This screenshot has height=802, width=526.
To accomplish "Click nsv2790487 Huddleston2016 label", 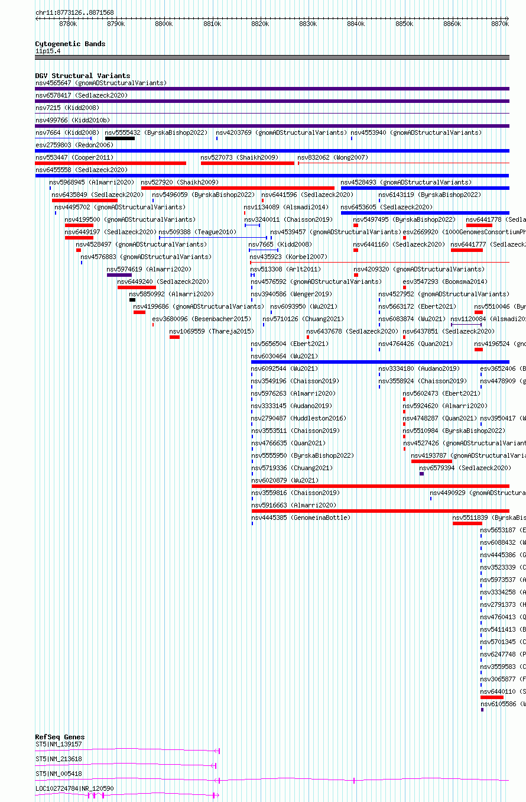I will click(299, 418).
